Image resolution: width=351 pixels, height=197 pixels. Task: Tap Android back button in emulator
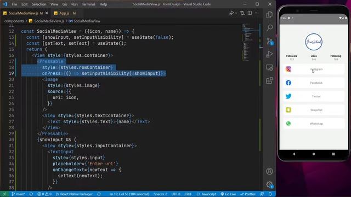[294, 154]
